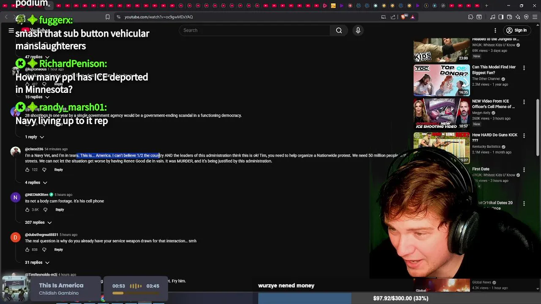Dislike the @NEDMKitten cell phone comment

click(45, 210)
